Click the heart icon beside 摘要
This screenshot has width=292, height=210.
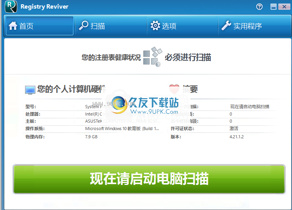pos(174,89)
